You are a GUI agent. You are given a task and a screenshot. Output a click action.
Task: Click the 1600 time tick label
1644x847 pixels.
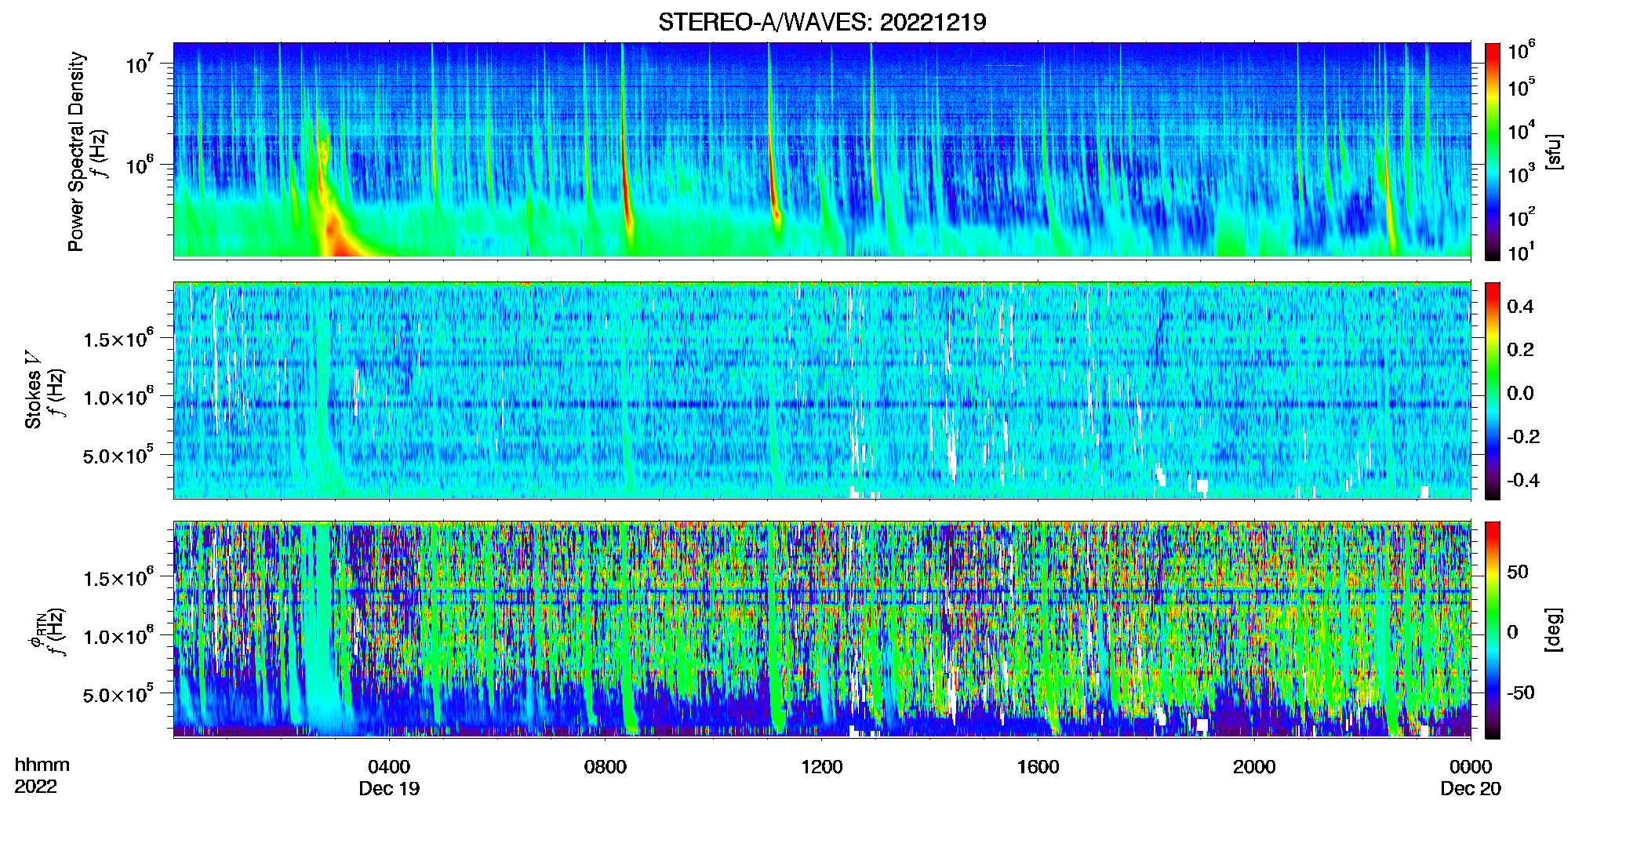(x=1038, y=766)
